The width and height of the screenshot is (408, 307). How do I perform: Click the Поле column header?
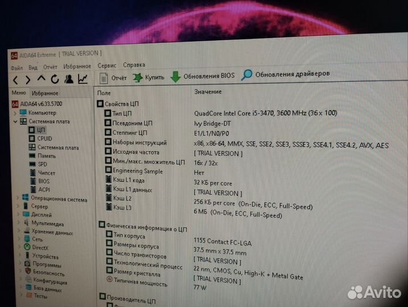[104, 93]
